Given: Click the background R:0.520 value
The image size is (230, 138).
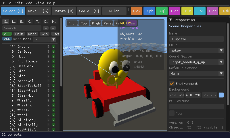Looking at the screenshot, I should coord(177,95).
